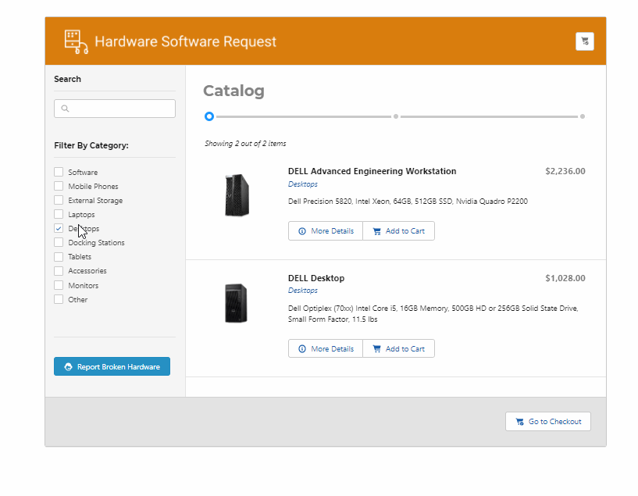Open the cart icon in the header
Screen dimensions: 638x496
585,41
